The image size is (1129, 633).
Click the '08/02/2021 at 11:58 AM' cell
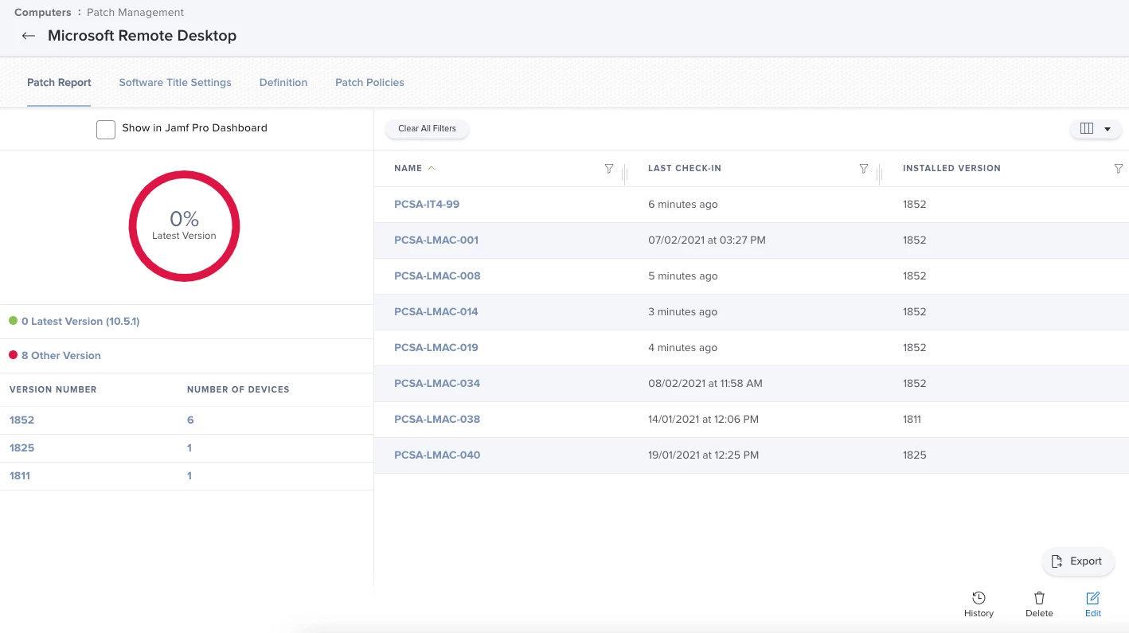(705, 384)
